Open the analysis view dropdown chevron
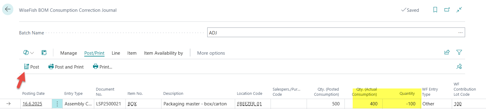Viewport: 486px width, 109px height. pyautogui.click(x=32, y=53)
